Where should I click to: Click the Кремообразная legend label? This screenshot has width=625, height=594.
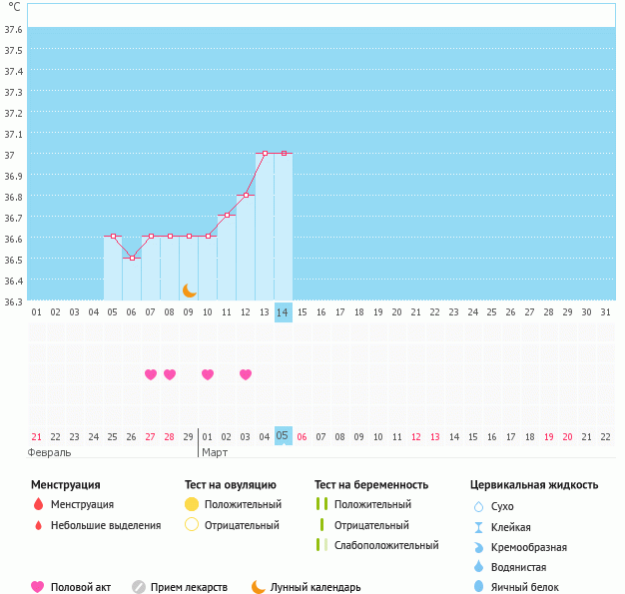pos(535,547)
